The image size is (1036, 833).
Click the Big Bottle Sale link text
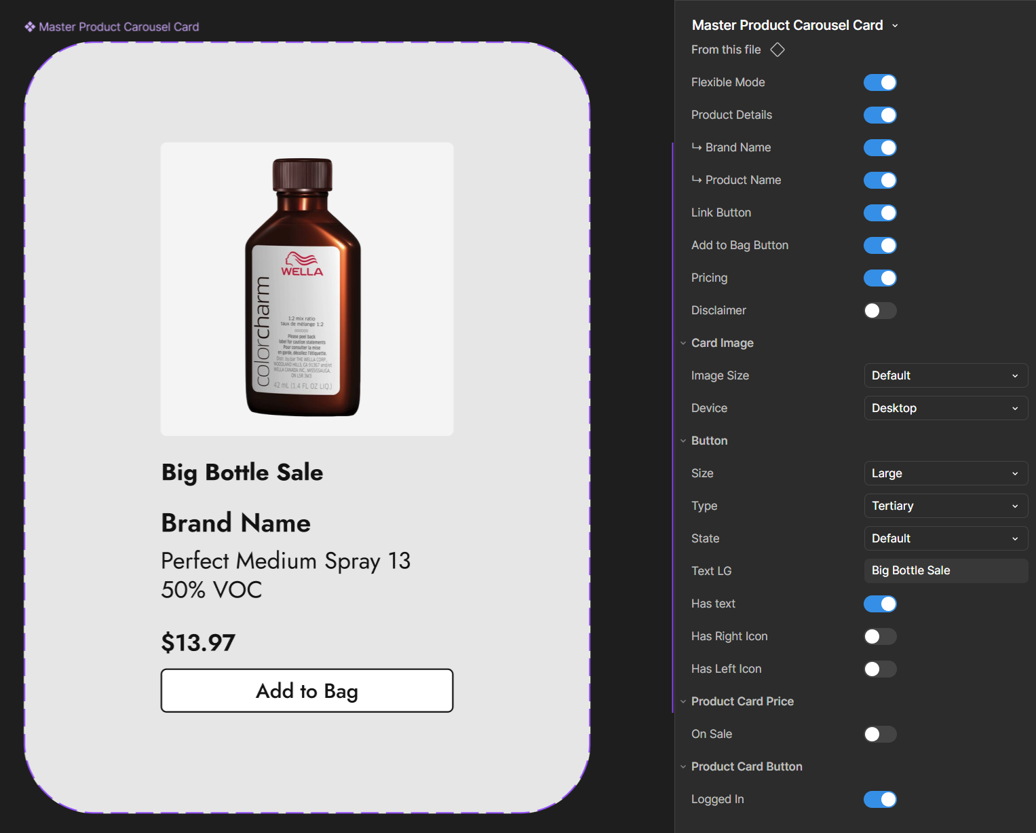242,473
